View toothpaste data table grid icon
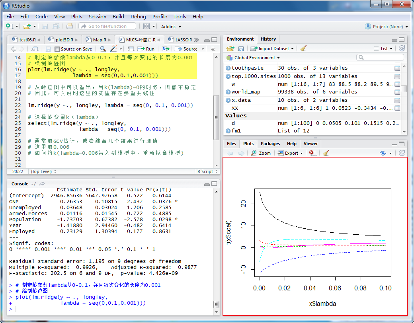The image size is (414, 323). [x=397, y=68]
